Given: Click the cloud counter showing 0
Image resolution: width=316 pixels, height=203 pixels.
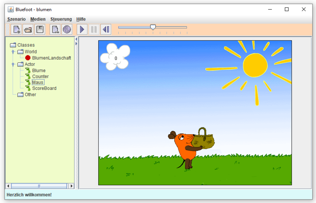Looking at the screenshot, I should point(115,57).
